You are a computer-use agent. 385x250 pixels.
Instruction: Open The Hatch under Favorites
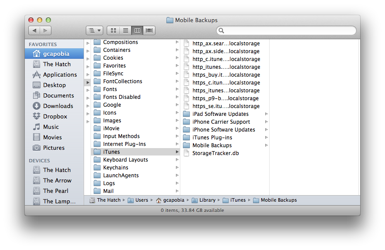click(x=54, y=64)
